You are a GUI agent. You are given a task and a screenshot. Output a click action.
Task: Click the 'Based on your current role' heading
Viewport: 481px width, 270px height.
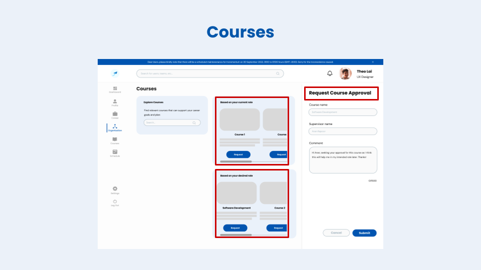pos(236,102)
